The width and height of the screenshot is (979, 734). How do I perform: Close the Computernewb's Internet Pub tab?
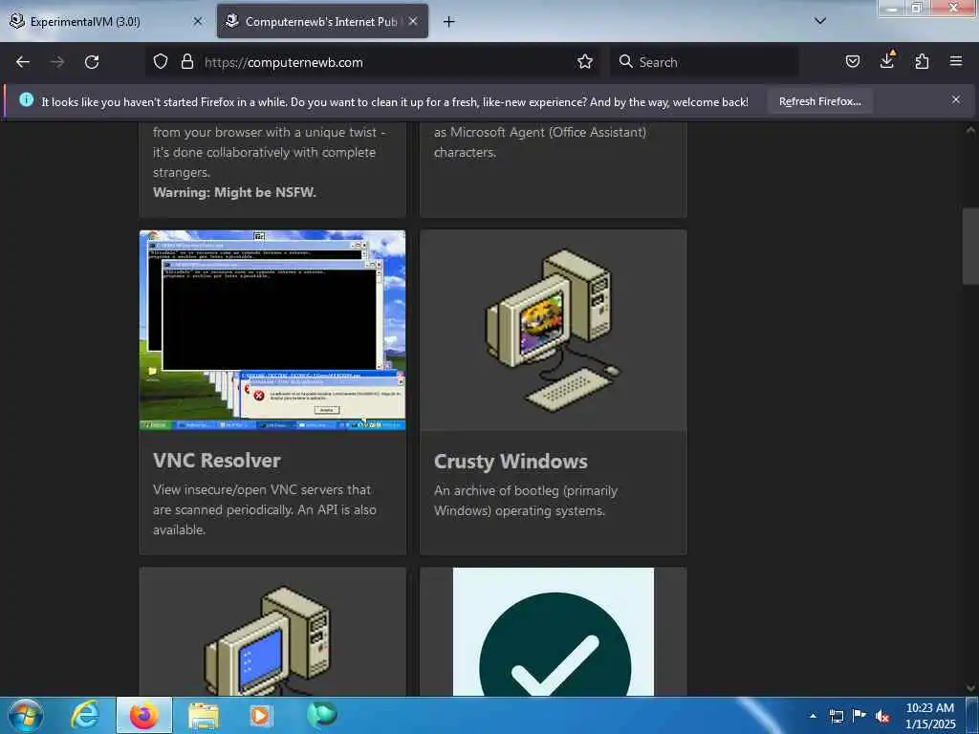pyautogui.click(x=413, y=21)
